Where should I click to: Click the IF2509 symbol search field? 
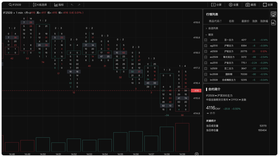click(x=15, y=5)
